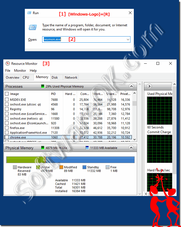Open the Run dialog Open dropdown arrow
Image resolution: width=181 pixels, height=227 pixels.
click(128, 40)
